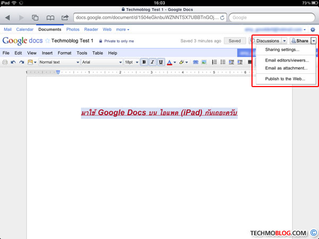Tap the Google search field
This screenshot has width=319, height=239.
pos(272,18)
